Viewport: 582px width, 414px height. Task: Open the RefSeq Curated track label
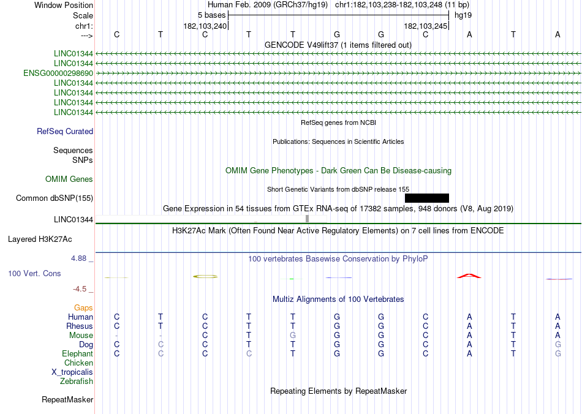point(65,131)
